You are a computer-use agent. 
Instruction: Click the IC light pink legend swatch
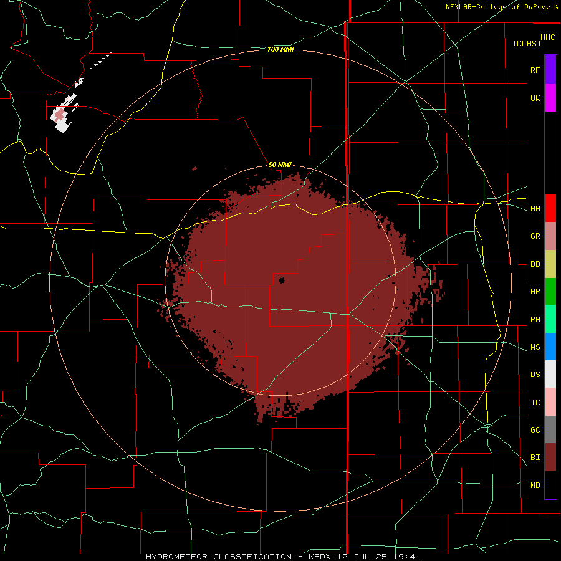[550, 402]
